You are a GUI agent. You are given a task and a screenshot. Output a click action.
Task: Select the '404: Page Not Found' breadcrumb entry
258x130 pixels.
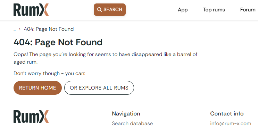pos(49,29)
